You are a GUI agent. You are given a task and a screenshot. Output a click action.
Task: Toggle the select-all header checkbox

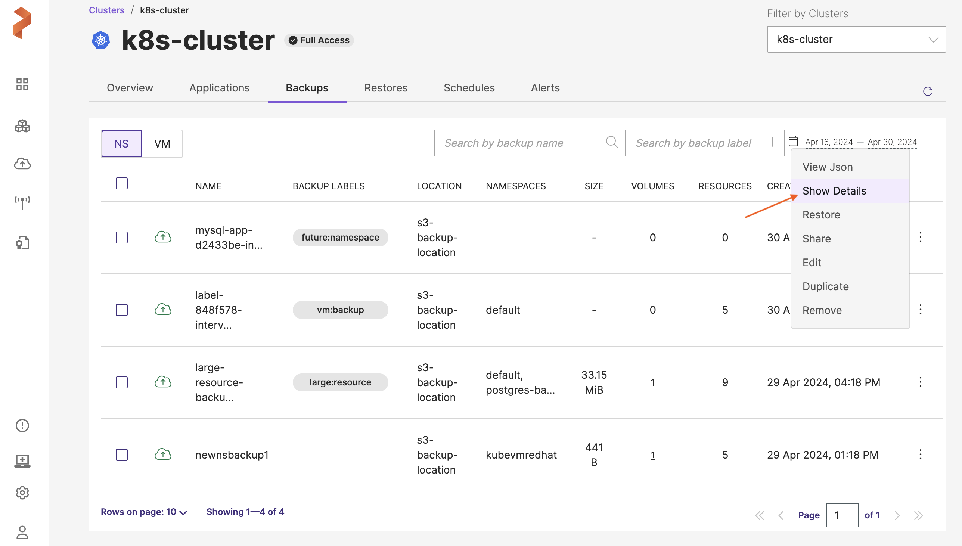(x=121, y=183)
